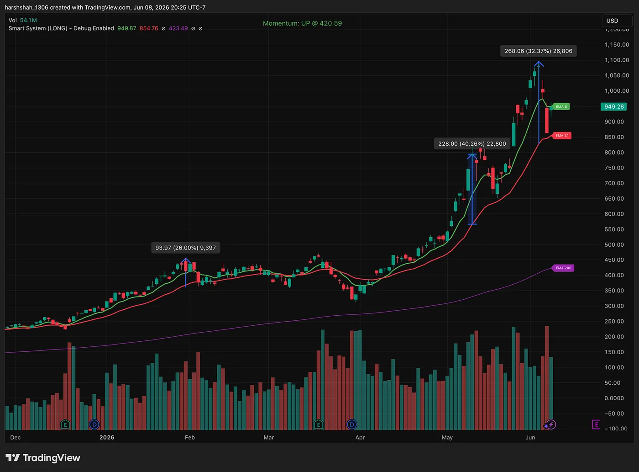
Task: Click the 0.0000 volume axis label
Action: click(614, 398)
